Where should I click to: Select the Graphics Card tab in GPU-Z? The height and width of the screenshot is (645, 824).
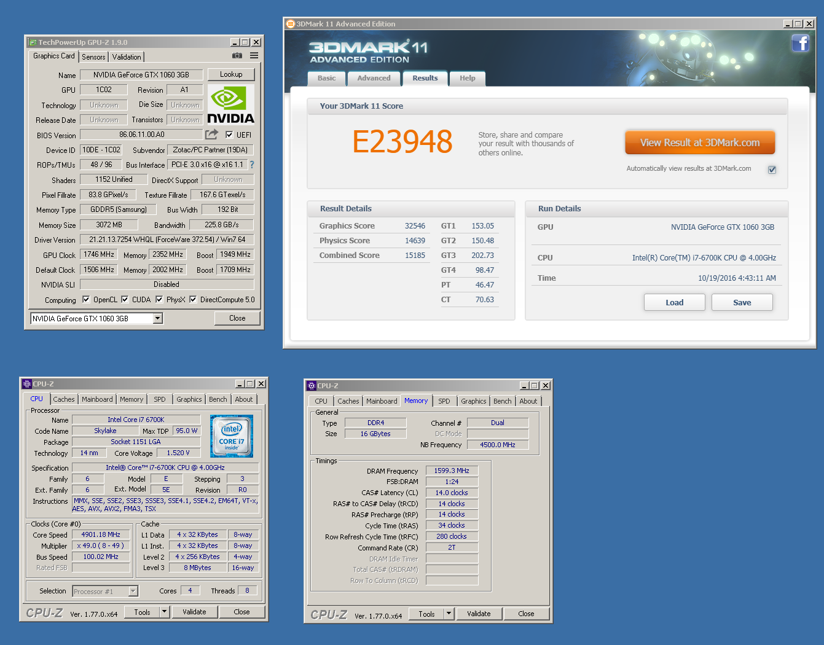point(54,56)
